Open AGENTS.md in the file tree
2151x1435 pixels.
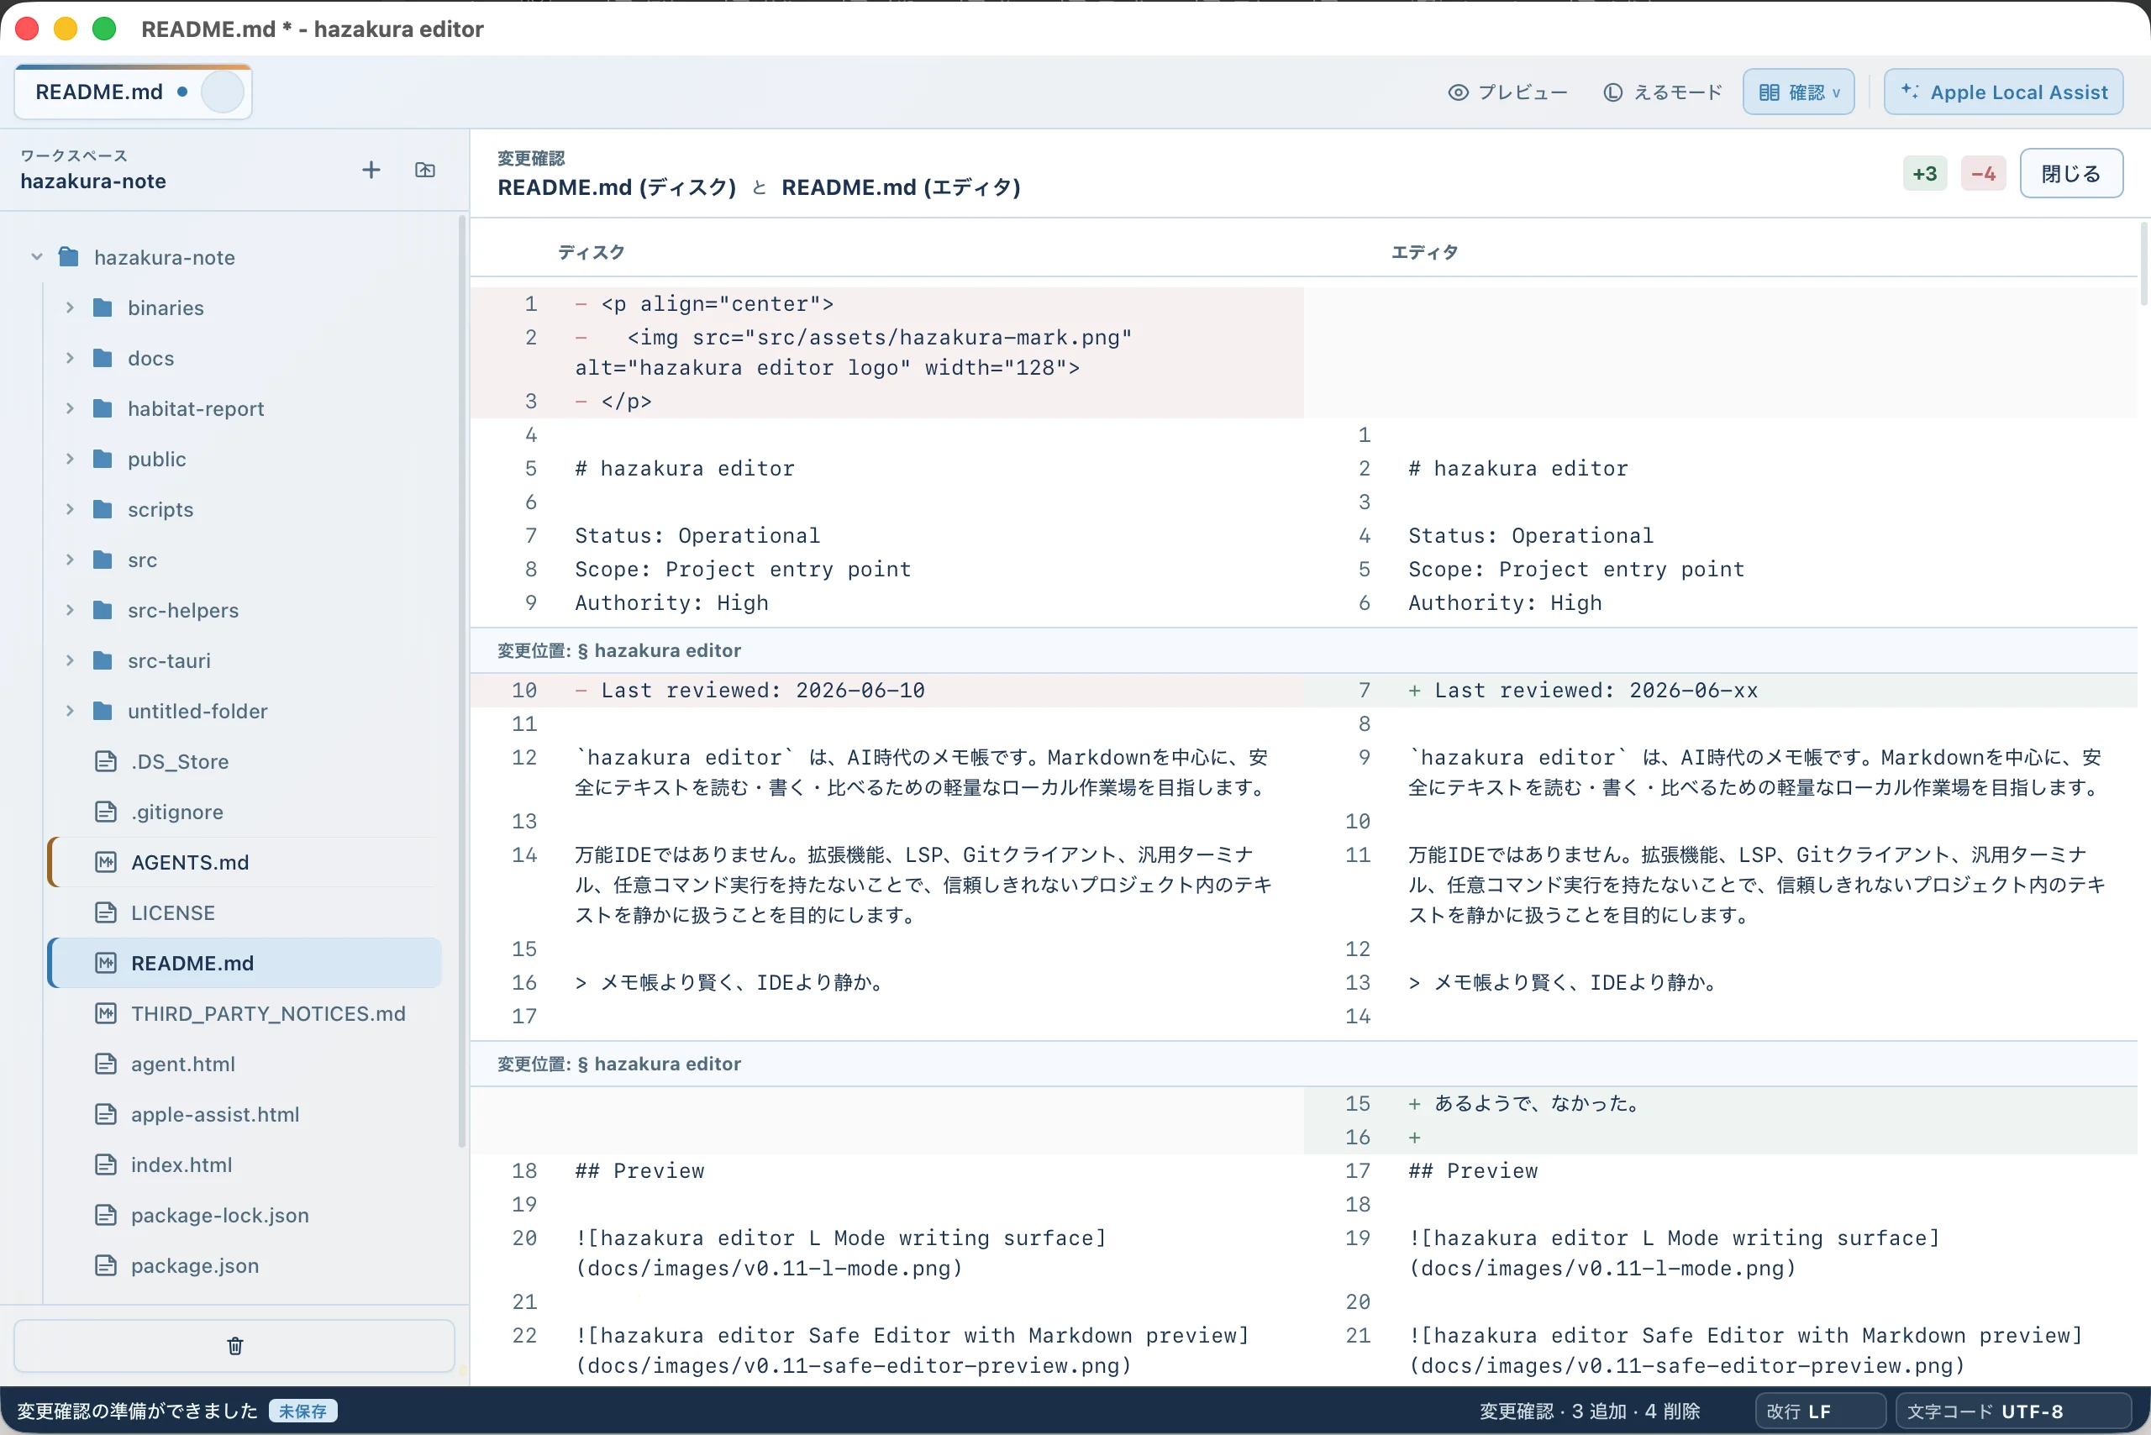(x=245, y=862)
